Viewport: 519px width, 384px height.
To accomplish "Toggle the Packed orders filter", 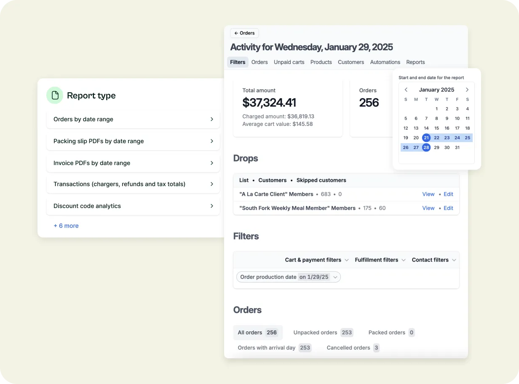I will coord(391,333).
